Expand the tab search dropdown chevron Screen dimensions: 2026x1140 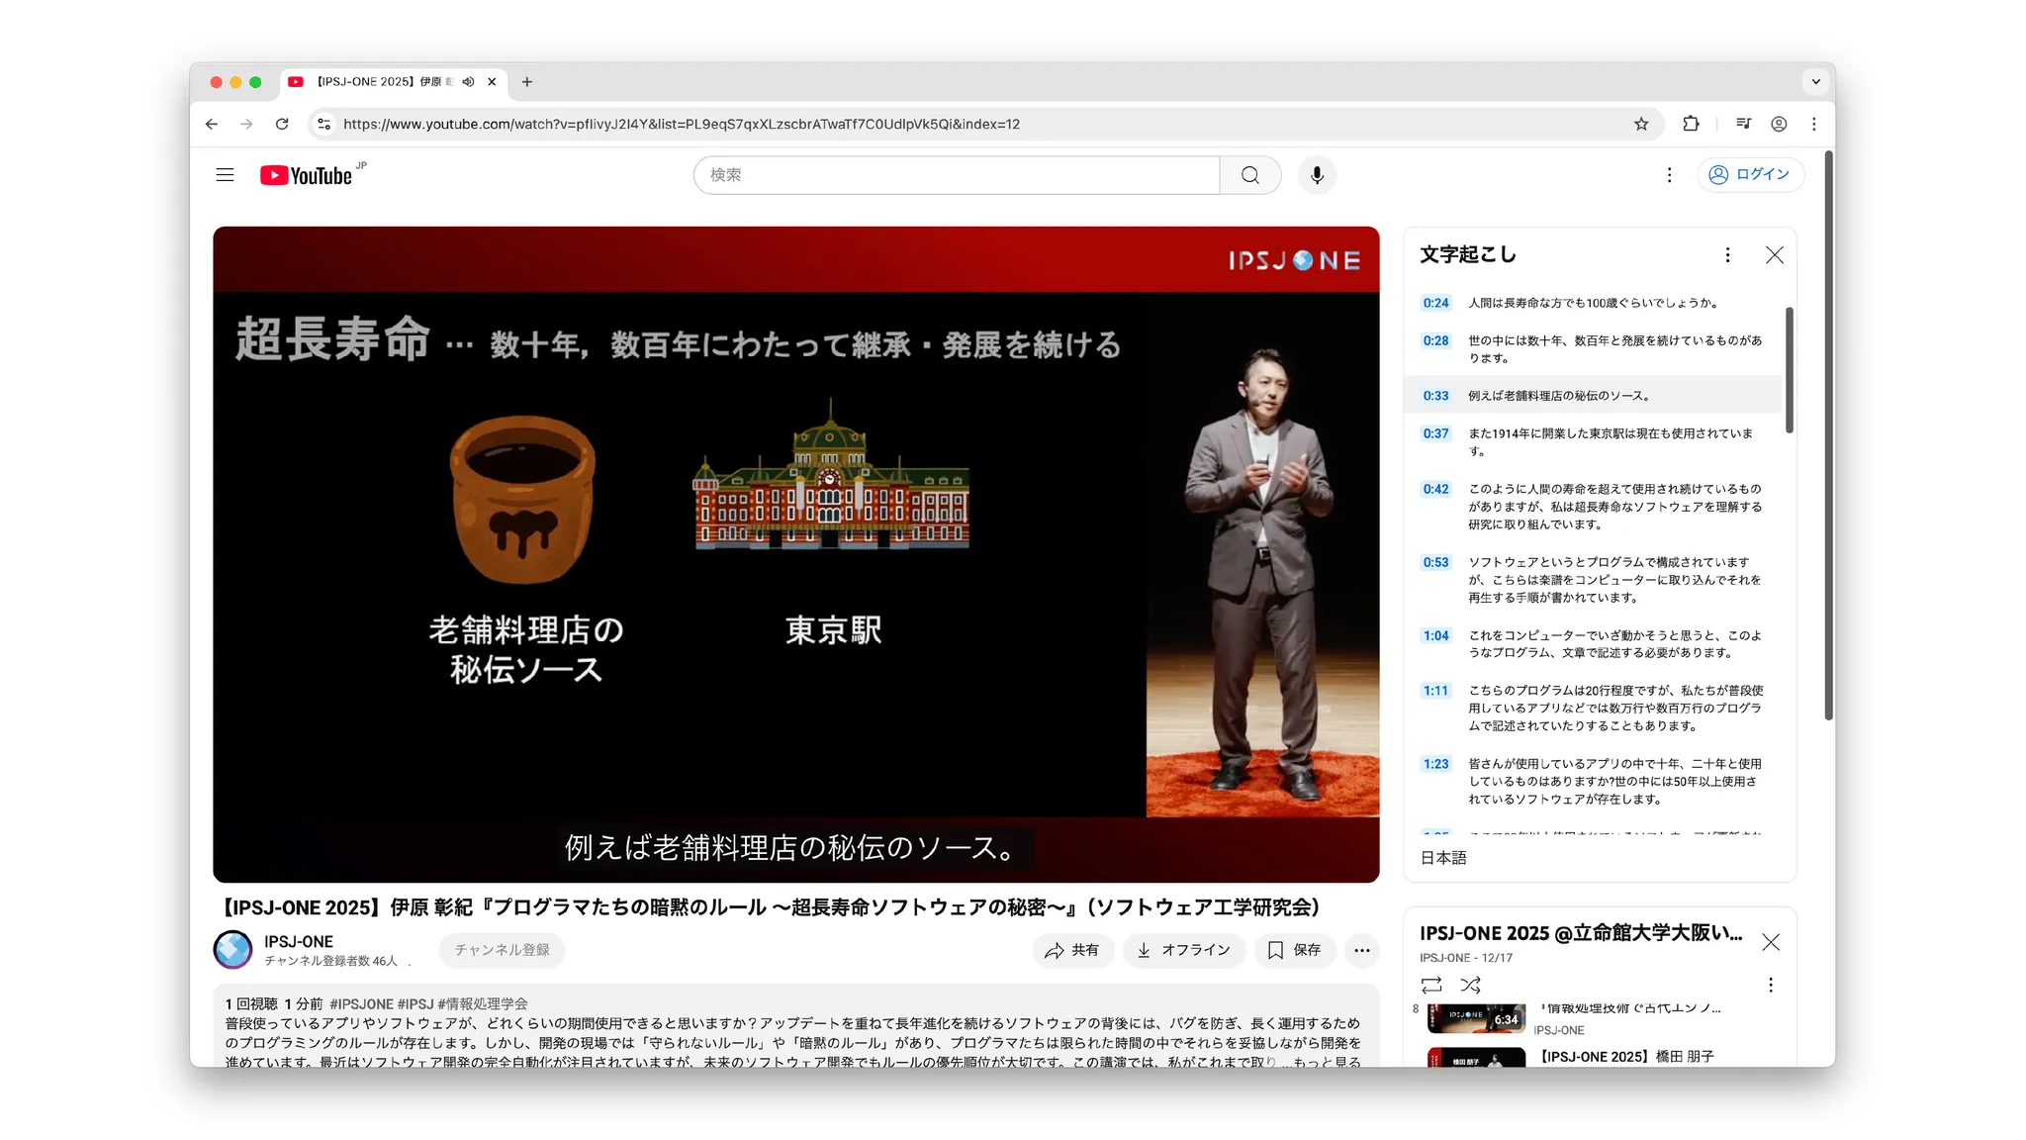[x=1815, y=82]
